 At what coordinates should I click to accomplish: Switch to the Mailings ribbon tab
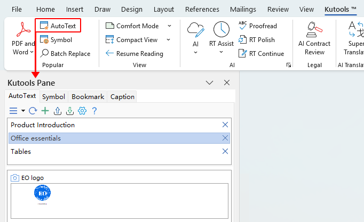click(243, 9)
